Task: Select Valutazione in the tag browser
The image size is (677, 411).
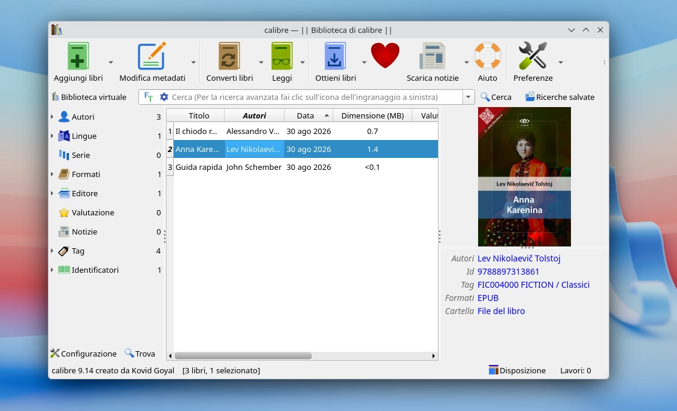Action: [93, 212]
